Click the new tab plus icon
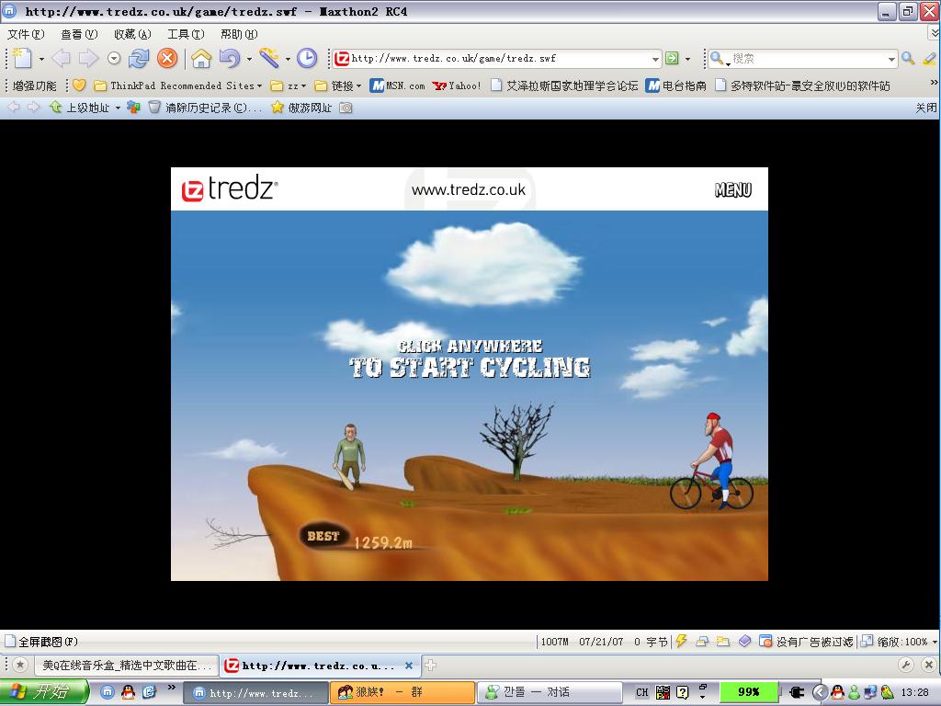 tap(430, 665)
